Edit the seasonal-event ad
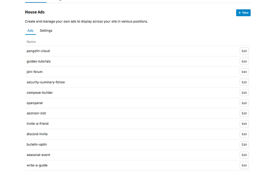The width and height of the screenshot is (273, 177). tap(244, 155)
